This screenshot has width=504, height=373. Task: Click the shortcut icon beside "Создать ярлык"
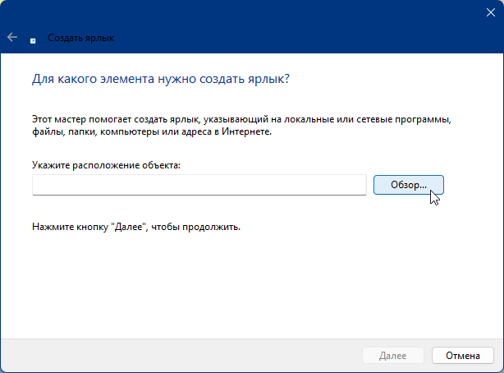[x=33, y=41]
